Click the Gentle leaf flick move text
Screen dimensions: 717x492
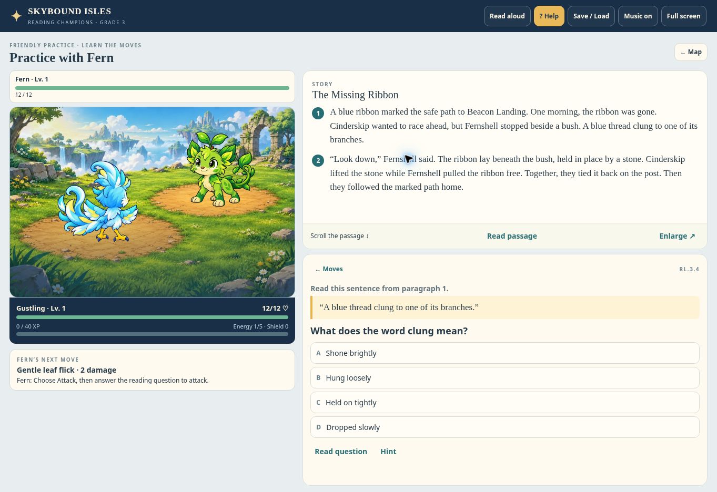(66, 370)
